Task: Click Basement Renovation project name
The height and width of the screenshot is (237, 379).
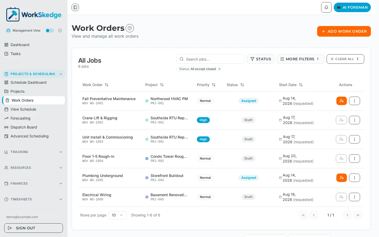Action: click(169, 195)
